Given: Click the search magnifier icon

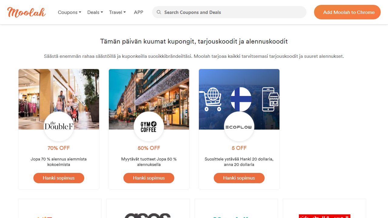Looking at the screenshot, I should 159,12.
